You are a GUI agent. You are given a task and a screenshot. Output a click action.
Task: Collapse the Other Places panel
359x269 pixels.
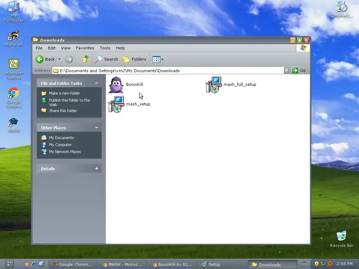pyautogui.click(x=97, y=127)
